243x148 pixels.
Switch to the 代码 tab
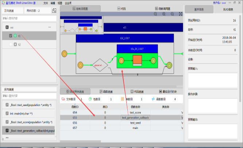121,9
